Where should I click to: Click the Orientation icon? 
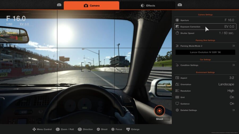[177, 84]
